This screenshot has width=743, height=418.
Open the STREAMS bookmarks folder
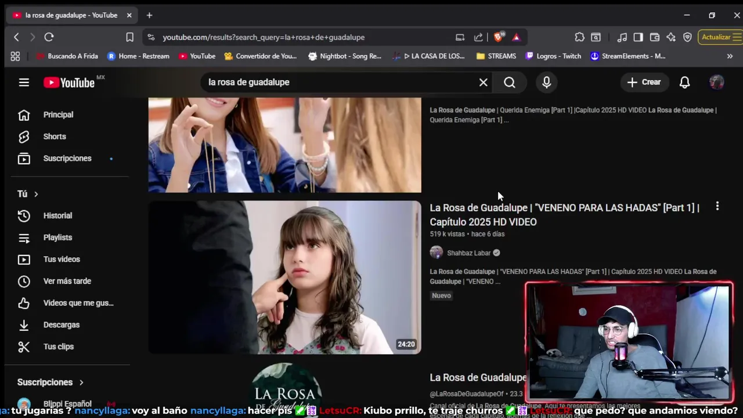point(496,56)
